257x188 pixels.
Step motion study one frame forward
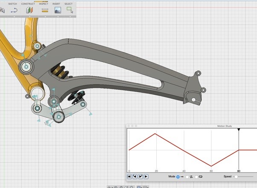point(140,176)
